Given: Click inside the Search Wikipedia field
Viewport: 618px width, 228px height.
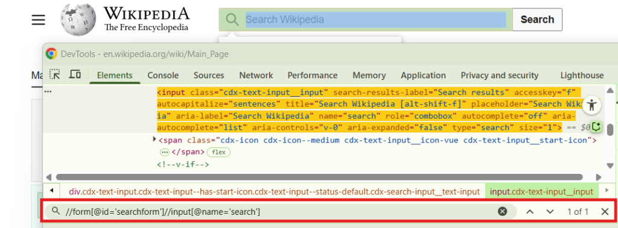Looking at the screenshot, I should (375, 20).
